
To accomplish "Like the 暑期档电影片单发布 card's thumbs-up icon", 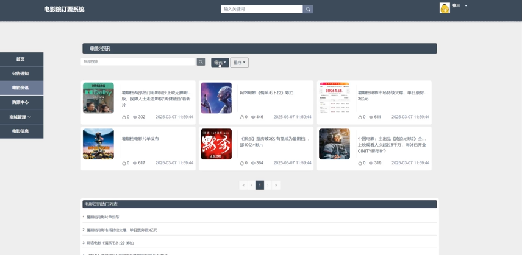I will (124, 163).
